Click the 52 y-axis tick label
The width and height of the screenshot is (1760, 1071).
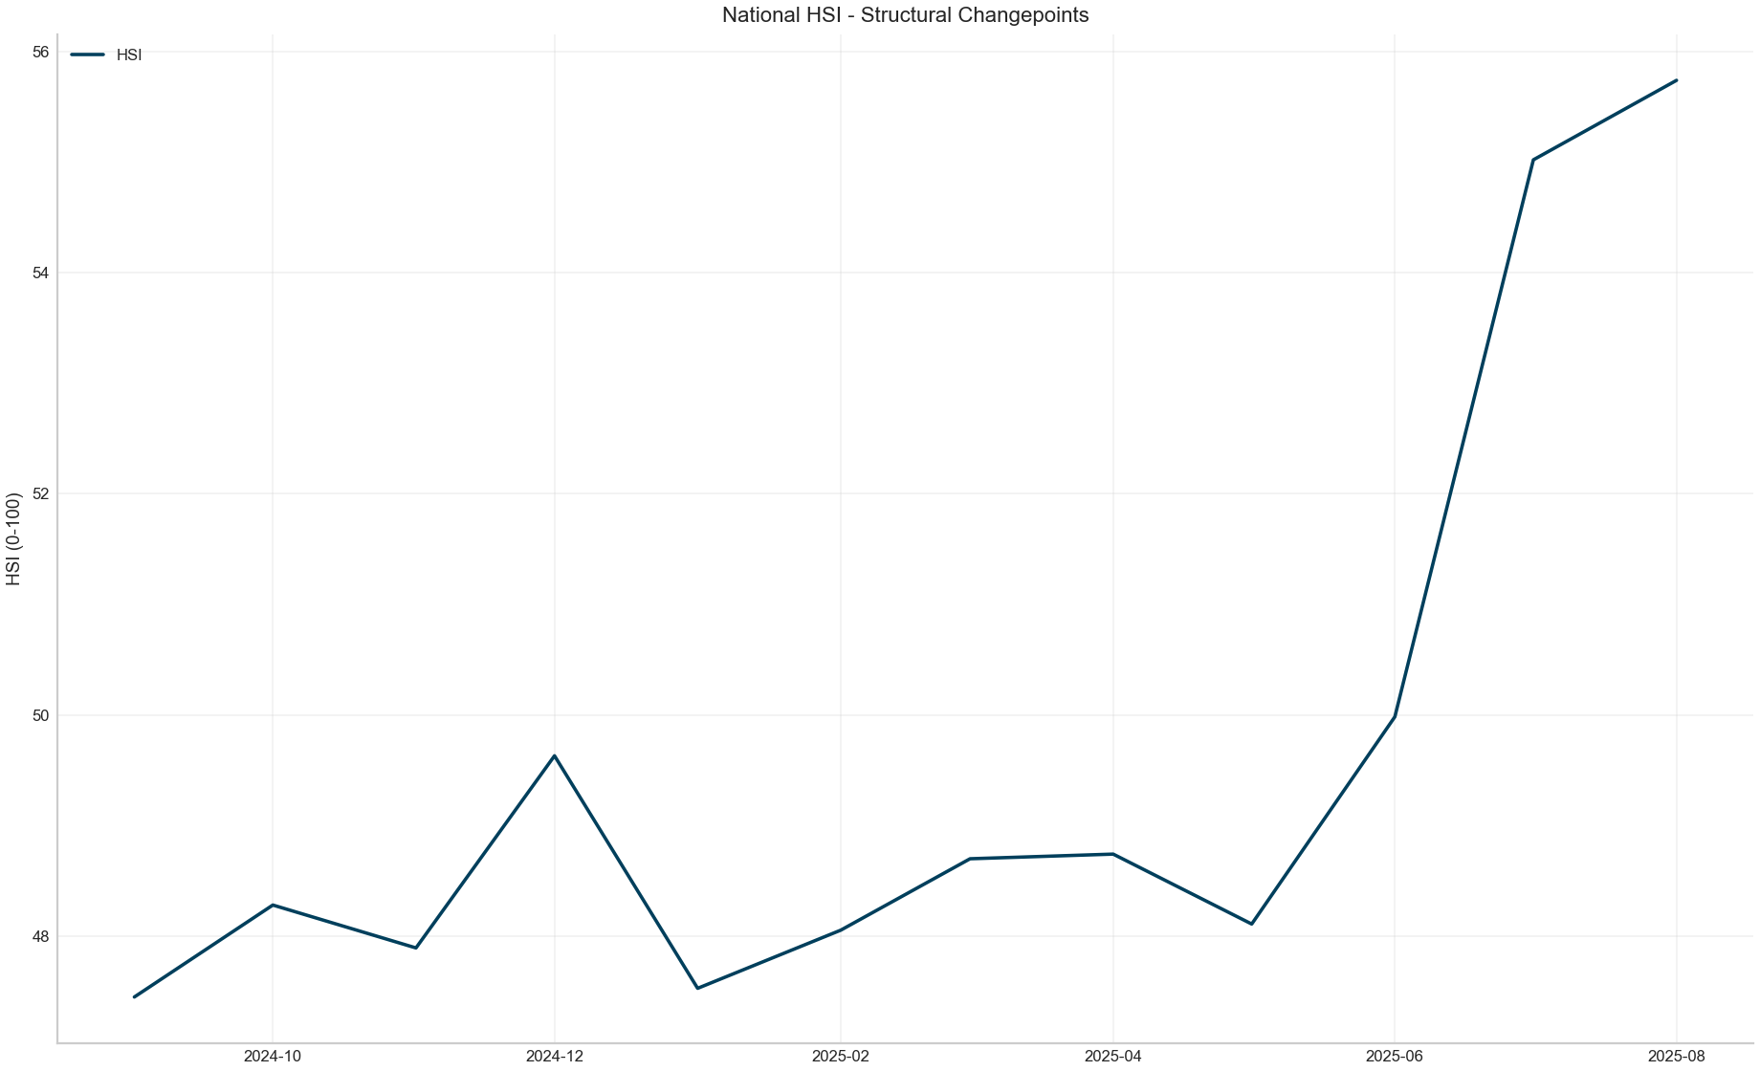coord(40,493)
